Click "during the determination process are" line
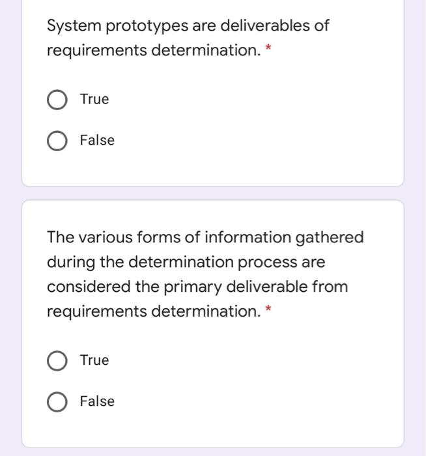This screenshot has height=456, width=426. pyautogui.click(x=186, y=263)
